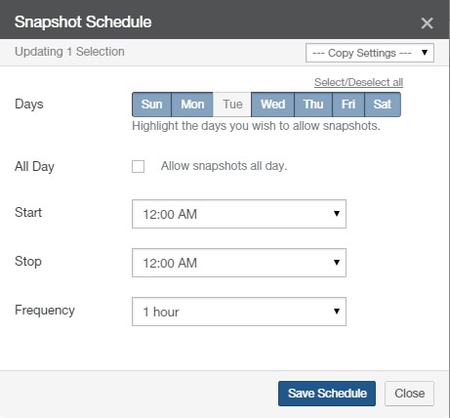The width and height of the screenshot is (450, 418).
Task: Open the Stop time dropdown
Action: click(239, 263)
